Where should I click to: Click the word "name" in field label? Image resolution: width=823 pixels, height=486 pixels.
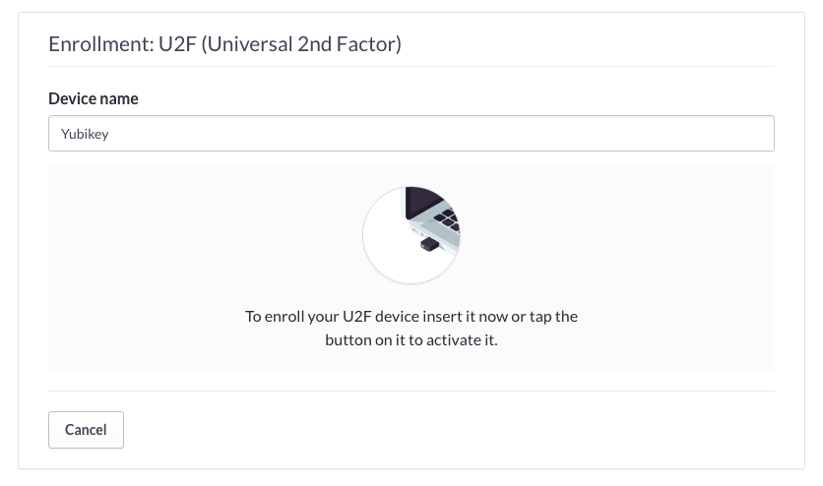pos(118,98)
